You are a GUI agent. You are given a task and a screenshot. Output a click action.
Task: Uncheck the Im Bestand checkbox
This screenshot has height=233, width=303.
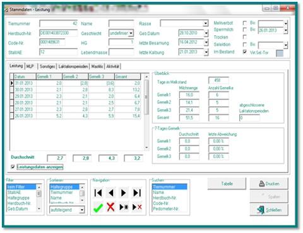pos(245,52)
